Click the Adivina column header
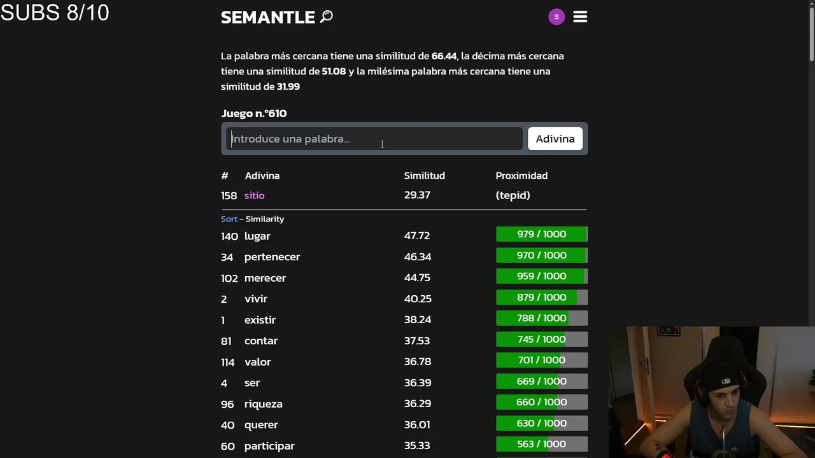 pyautogui.click(x=262, y=176)
